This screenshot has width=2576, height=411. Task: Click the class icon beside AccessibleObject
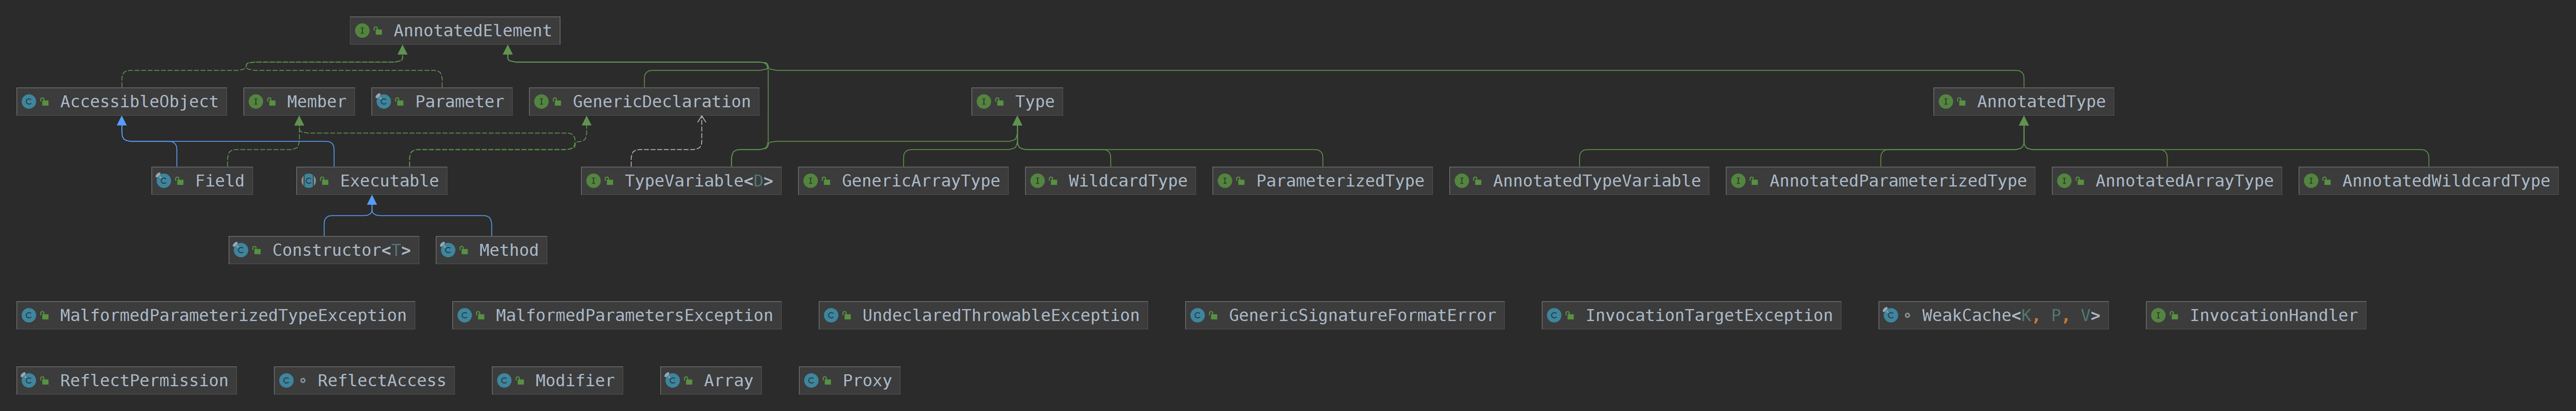pyautogui.click(x=29, y=102)
